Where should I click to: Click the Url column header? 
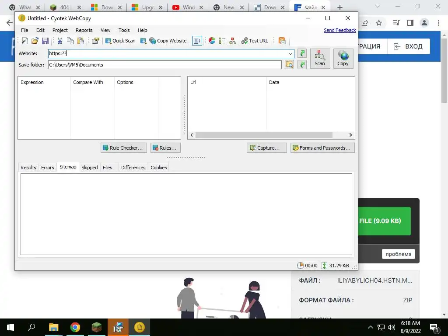227,82
